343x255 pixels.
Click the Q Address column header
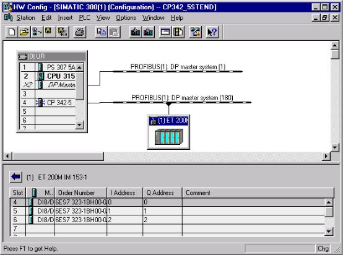tap(163, 192)
